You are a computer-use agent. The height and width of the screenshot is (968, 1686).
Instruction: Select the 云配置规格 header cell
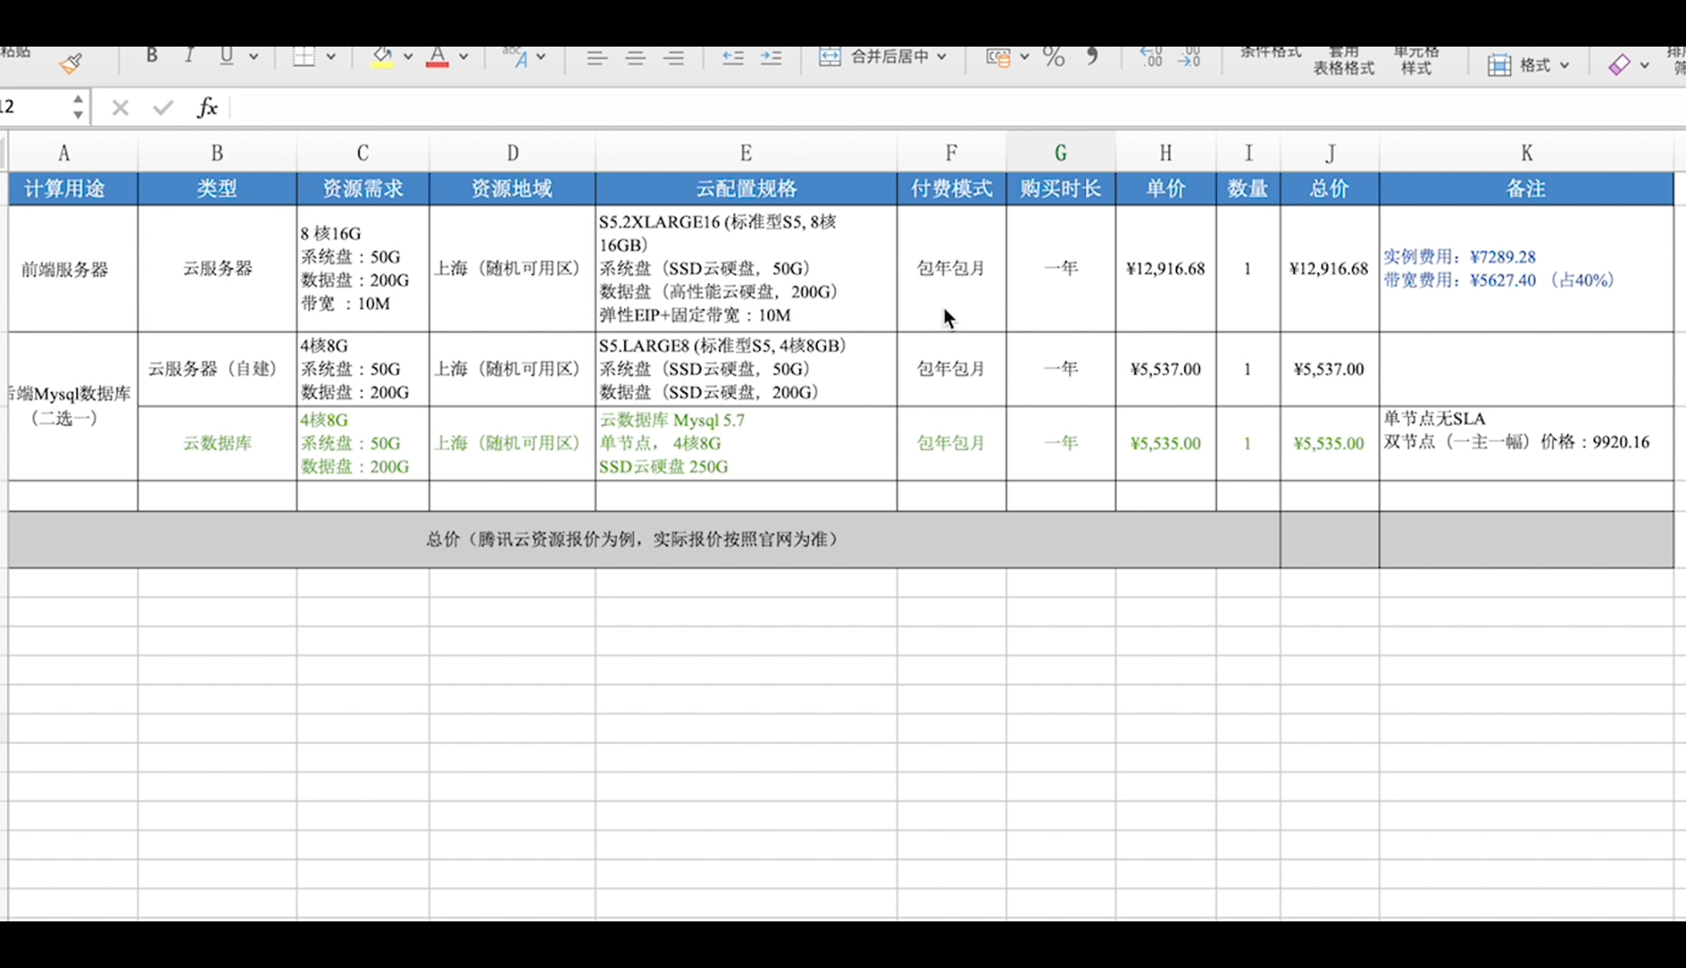pyautogui.click(x=746, y=189)
